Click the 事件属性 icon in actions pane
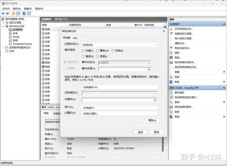Image resolution: width=227 pixels, height=166 pixels. tap(171, 93)
